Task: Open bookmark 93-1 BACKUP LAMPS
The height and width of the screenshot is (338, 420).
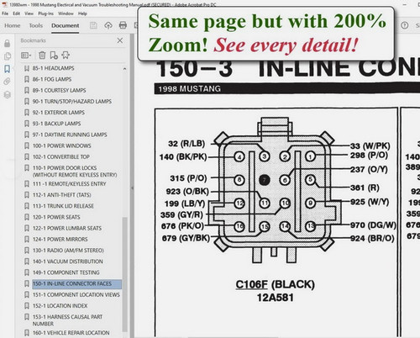Action: [56, 124]
